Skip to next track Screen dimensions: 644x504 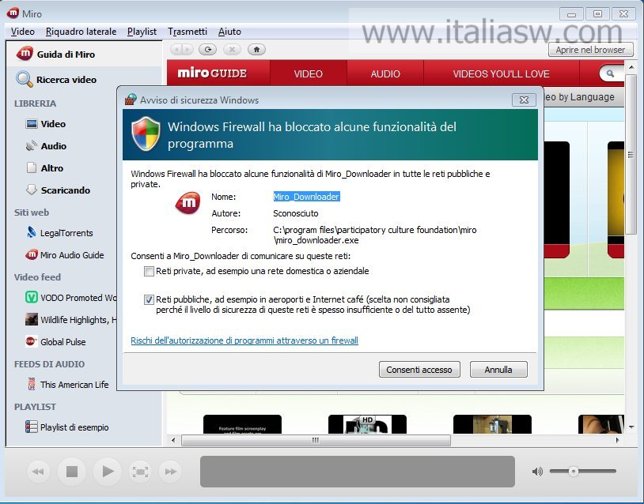tap(170, 472)
